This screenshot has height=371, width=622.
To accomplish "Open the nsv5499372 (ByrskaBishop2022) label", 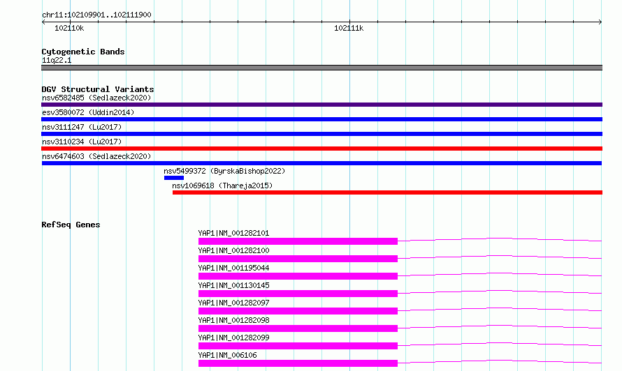I will (224, 171).
